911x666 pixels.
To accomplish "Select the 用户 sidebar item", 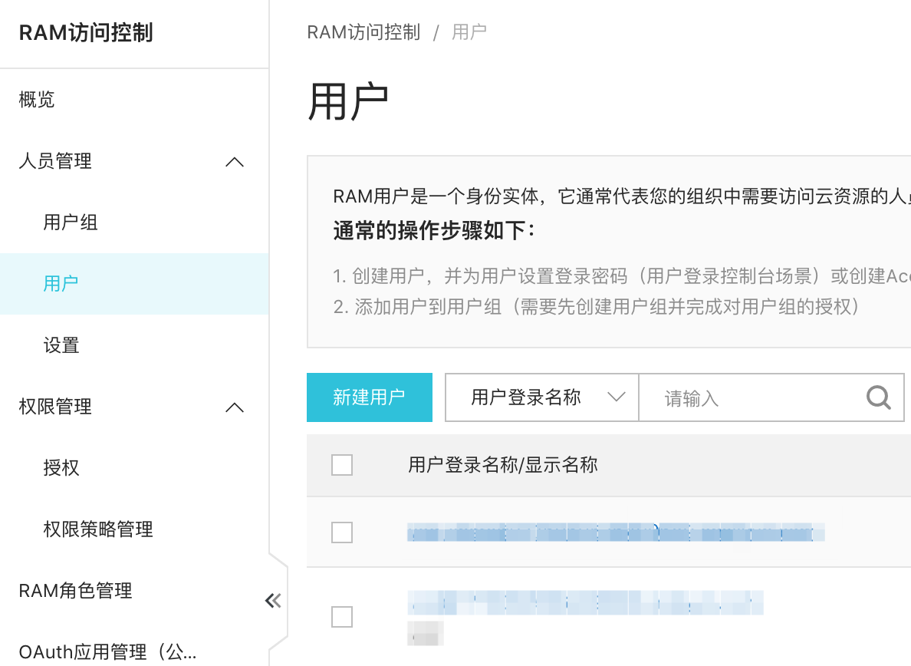I will pos(134,284).
